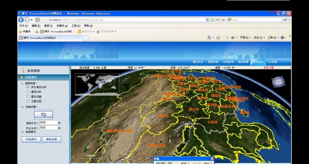This screenshot has width=309, height=164.
Task: Close the 控制 floating control panel
Action: click(212, 159)
